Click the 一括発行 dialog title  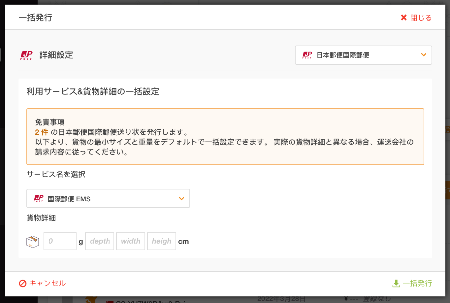tap(36, 17)
